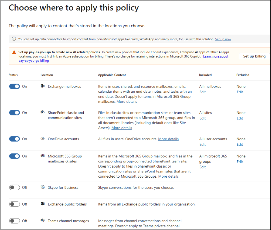This screenshot has width=271, height=230.
Task: Click the 'Exchange public folders' location label
Action: pyautogui.click(x=67, y=204)
